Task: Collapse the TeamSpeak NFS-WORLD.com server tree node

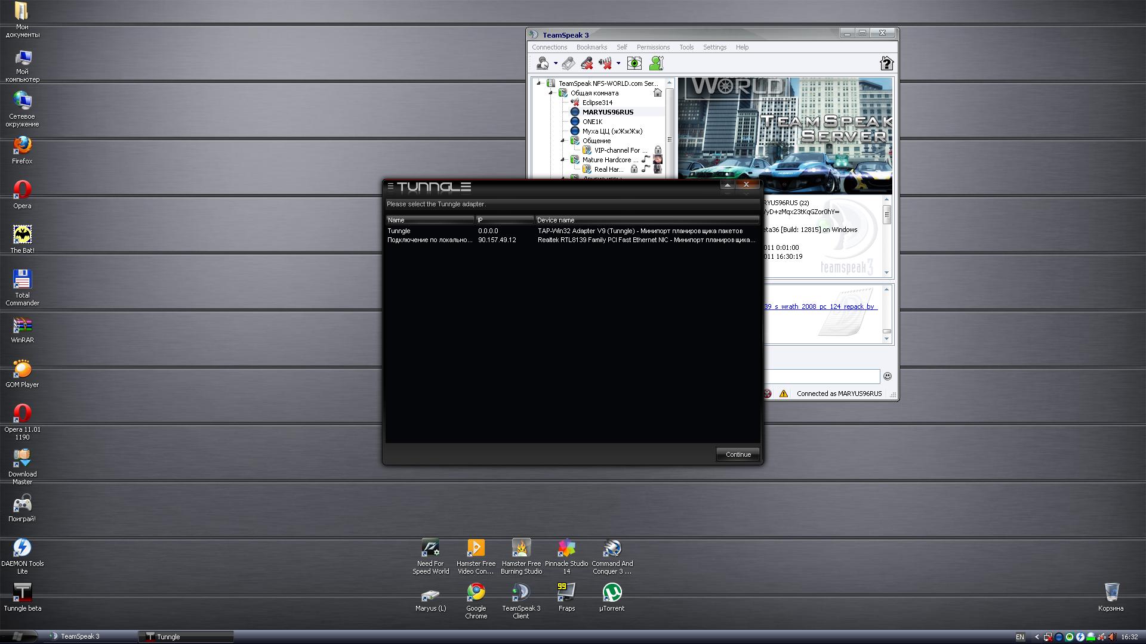Action: pos(538,83)
